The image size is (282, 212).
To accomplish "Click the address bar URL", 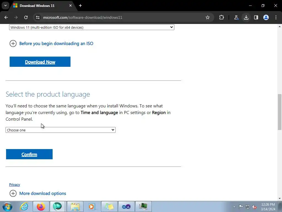I will tap(83, 17).
